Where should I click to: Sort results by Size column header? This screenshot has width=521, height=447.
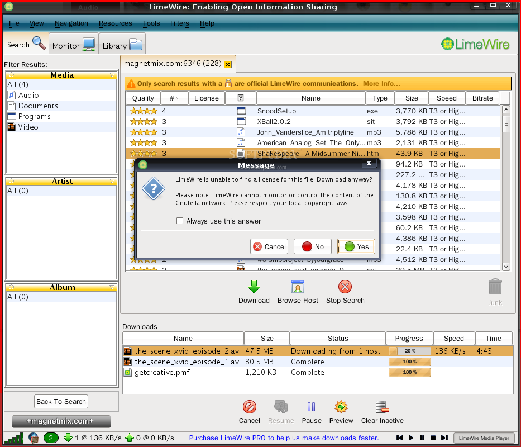click(x=412, y=98)
